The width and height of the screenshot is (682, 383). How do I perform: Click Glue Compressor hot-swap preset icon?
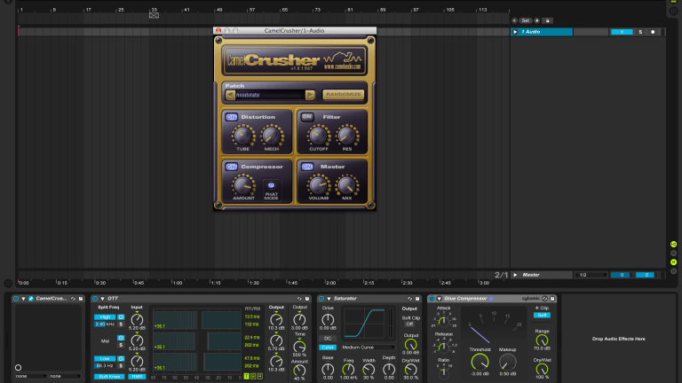545,299
